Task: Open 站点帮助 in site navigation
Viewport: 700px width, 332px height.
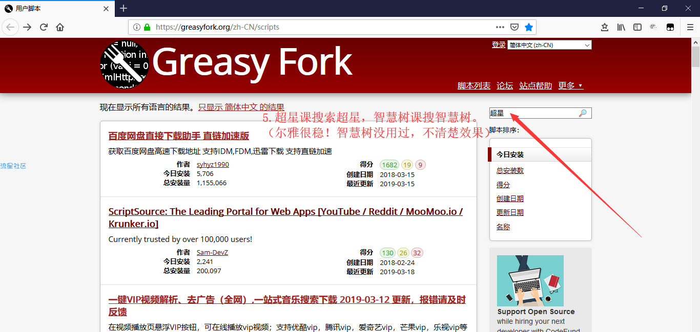Action: [x=536, y=85]
